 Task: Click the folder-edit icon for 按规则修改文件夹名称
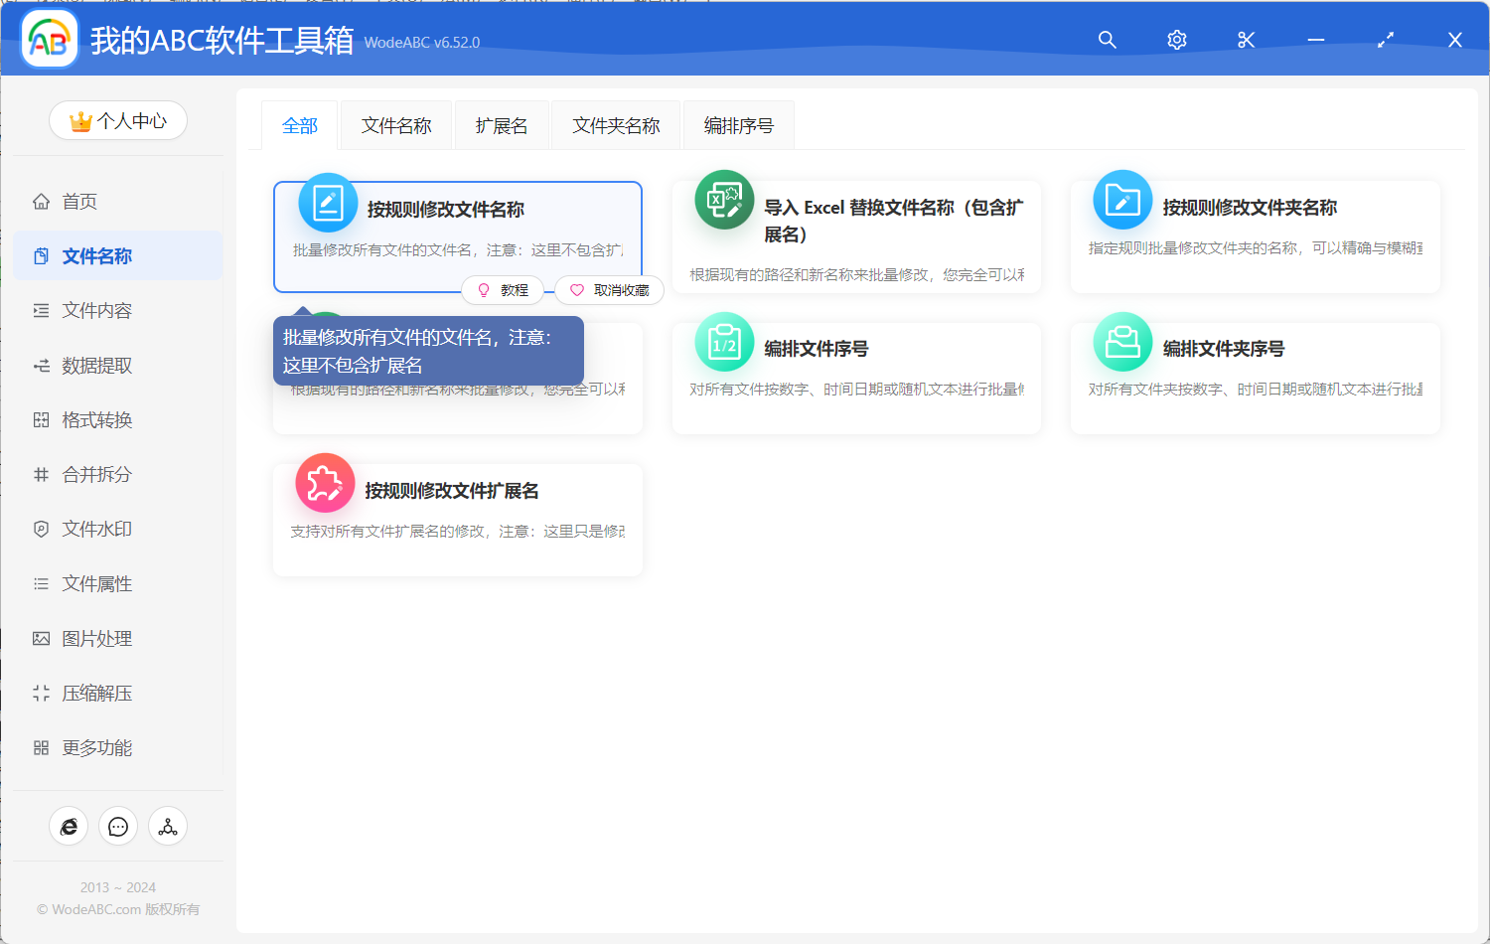pos(1121,199)
